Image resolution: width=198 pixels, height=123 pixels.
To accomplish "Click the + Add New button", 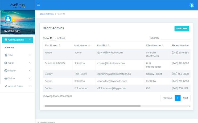I will 182,29.
